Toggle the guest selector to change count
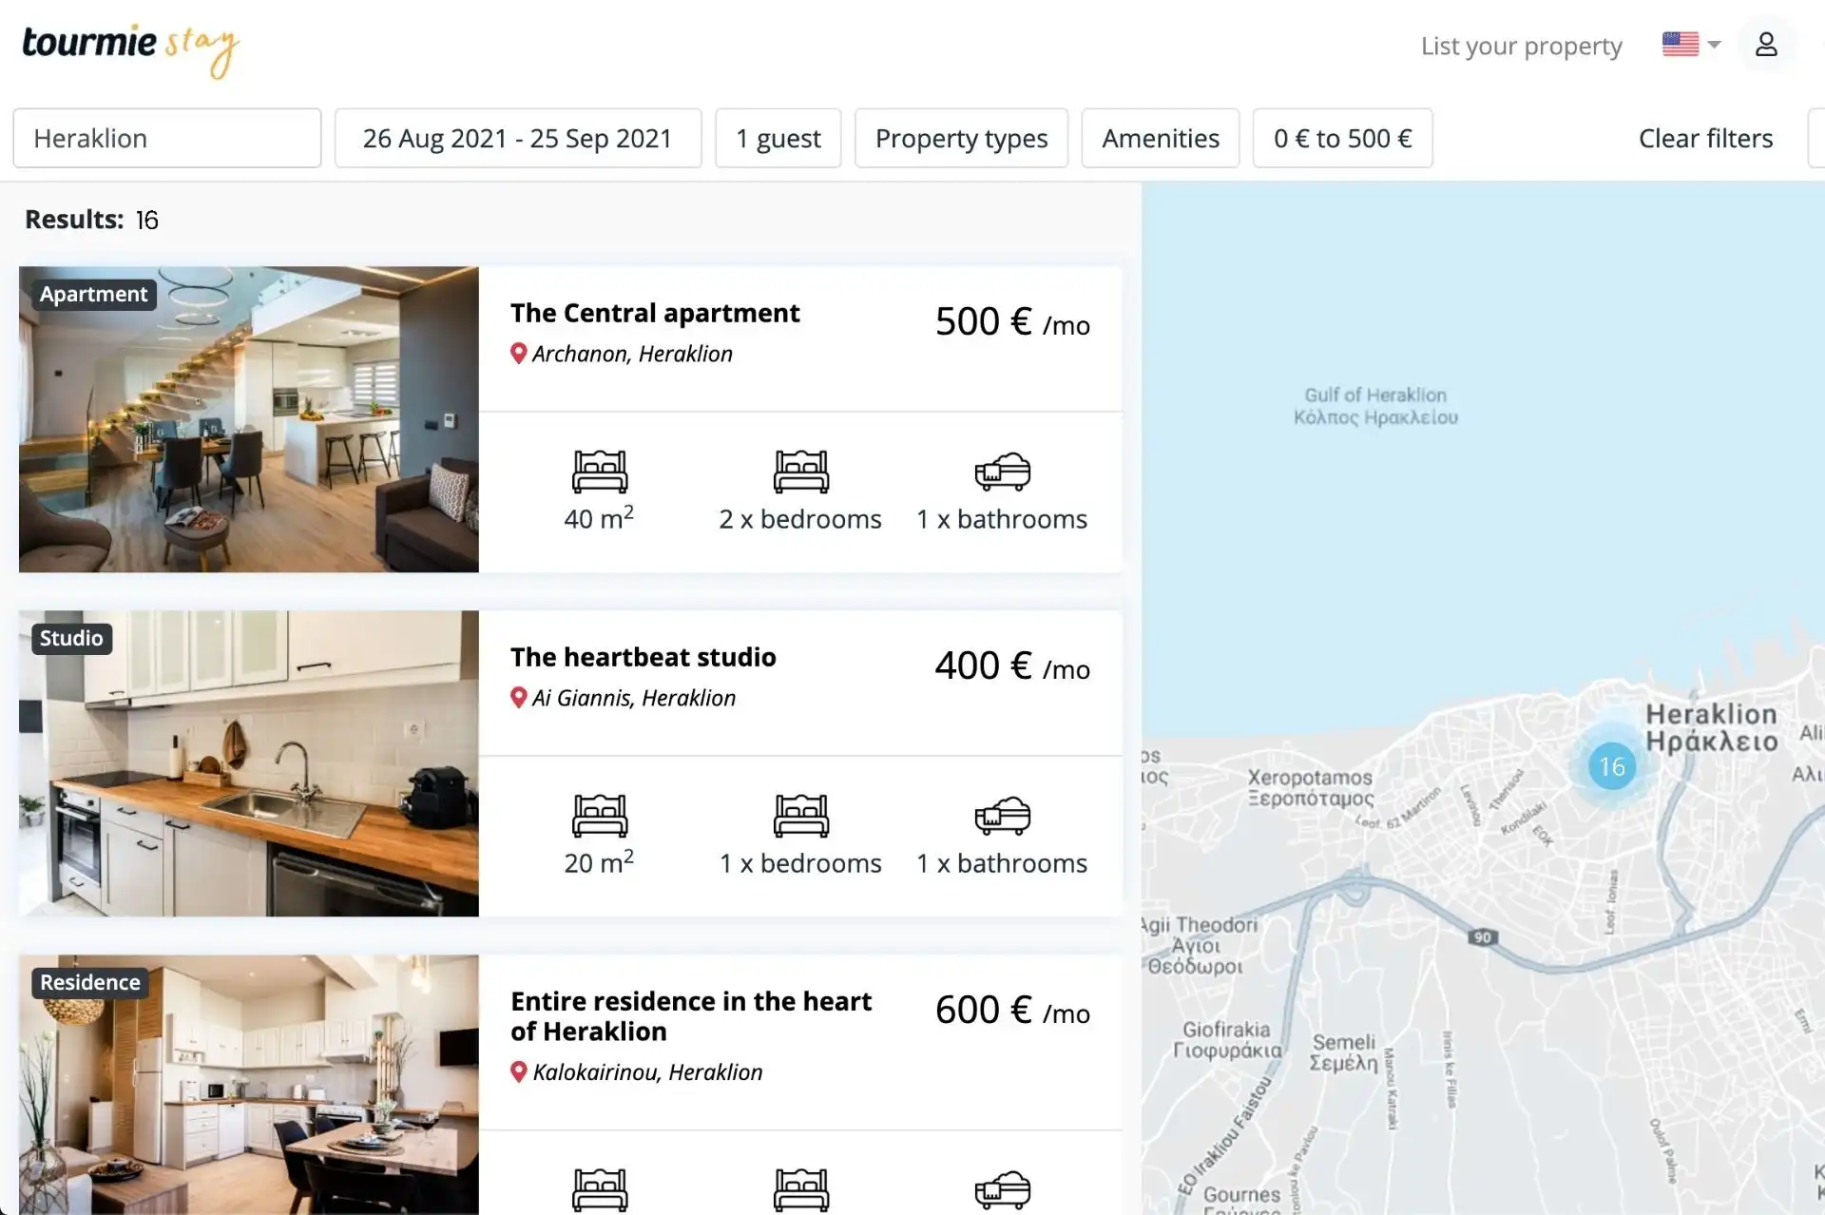This screenshot has height=1215, width=1825. click(778, 137)
